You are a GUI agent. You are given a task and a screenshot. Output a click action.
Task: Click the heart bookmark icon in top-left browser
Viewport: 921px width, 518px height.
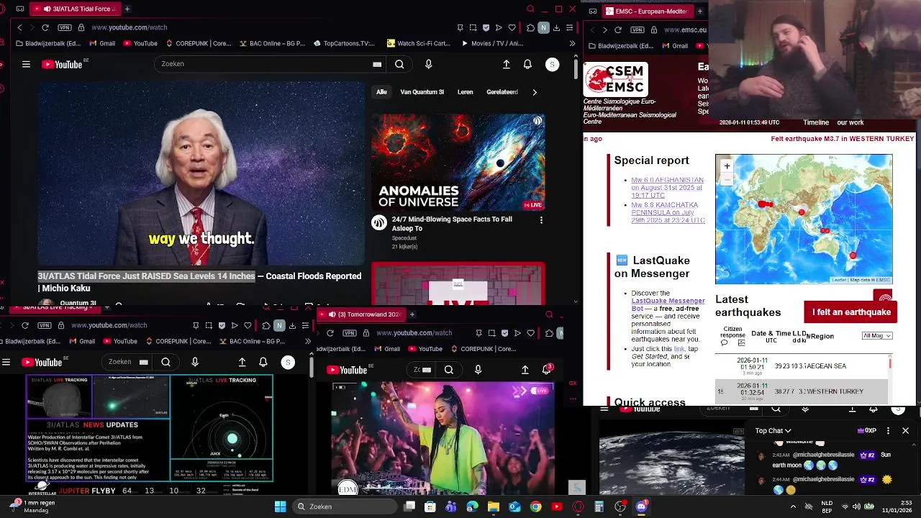(x=512, y=27)
